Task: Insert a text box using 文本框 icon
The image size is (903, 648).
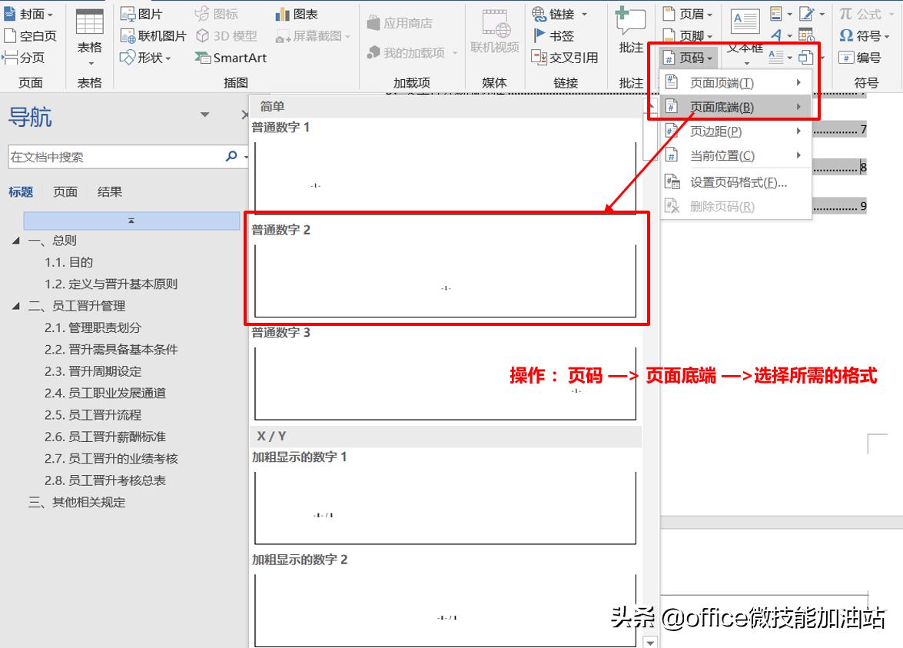Action: click(744, 22)
